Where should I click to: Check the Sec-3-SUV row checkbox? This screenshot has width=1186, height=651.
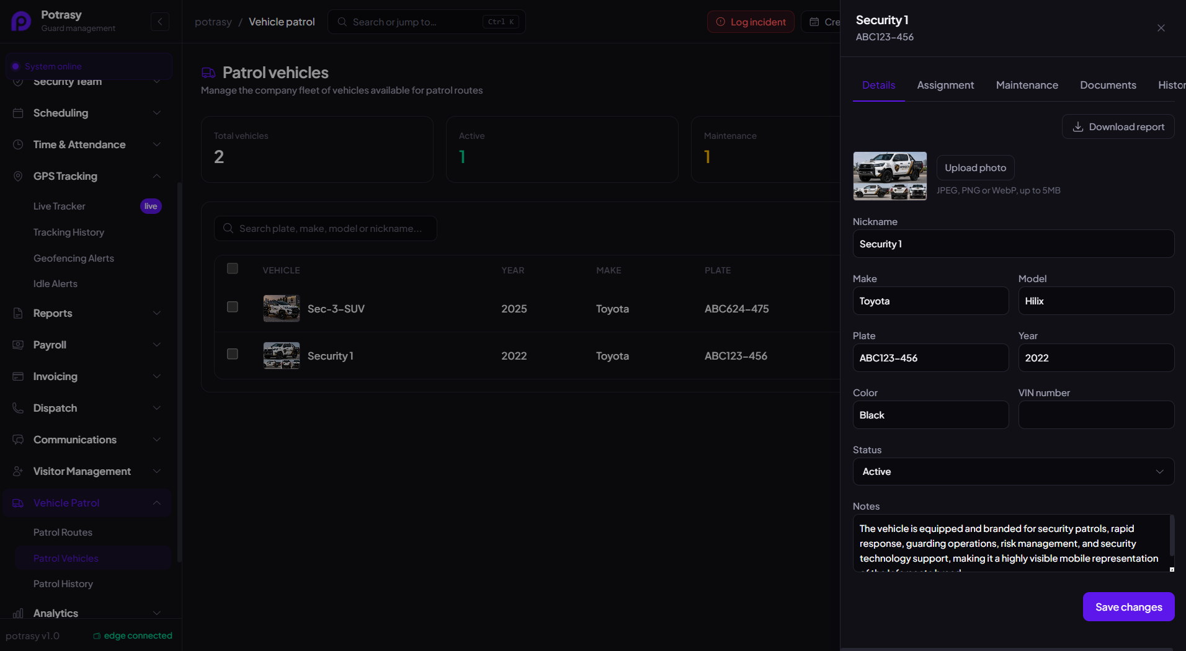(233, 307)
